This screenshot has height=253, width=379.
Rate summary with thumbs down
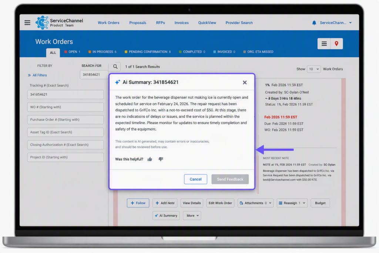click(x=161, y=159)
